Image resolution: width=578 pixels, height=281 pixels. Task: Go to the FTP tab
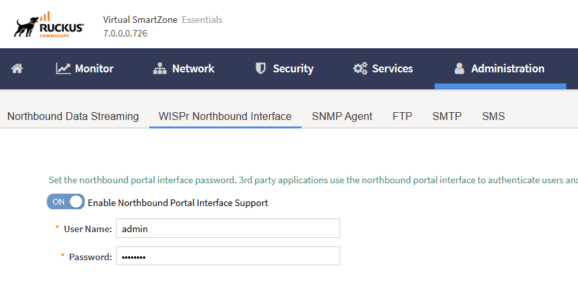pyautogui.click(x=403, y=117)
